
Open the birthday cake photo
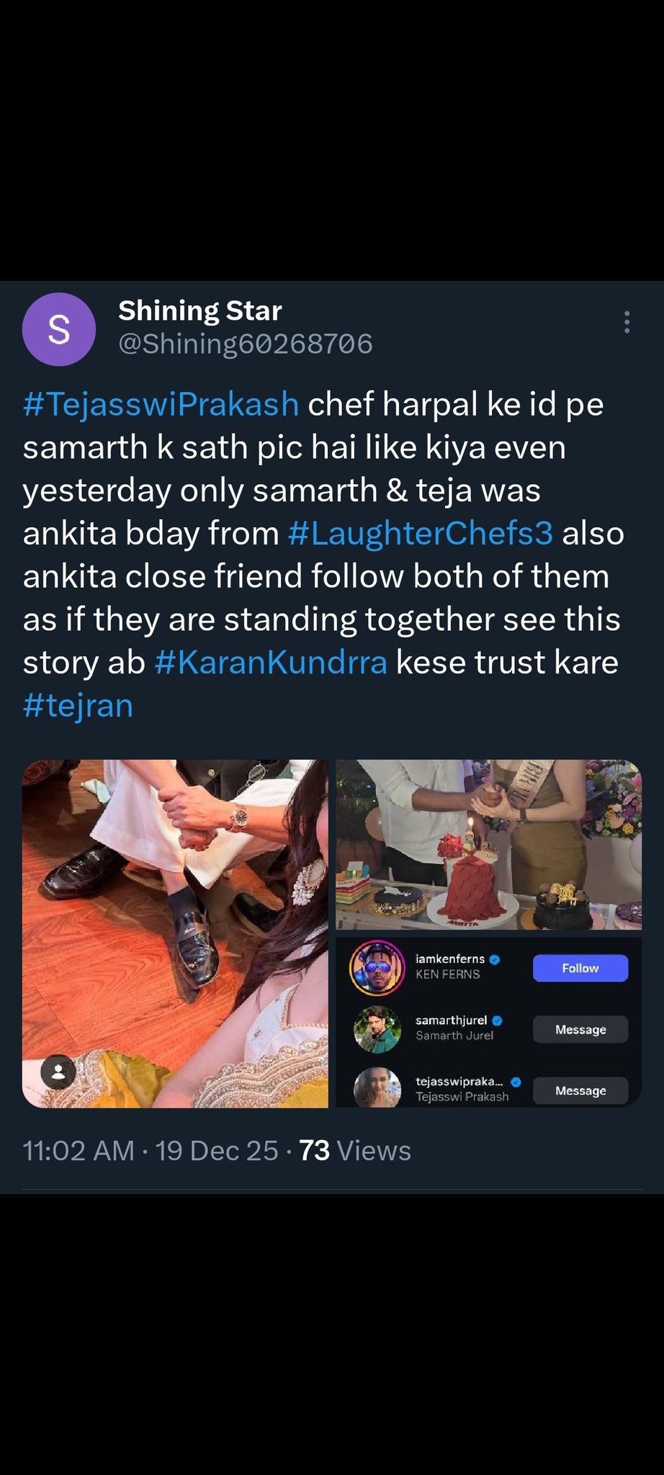point(488,844)
